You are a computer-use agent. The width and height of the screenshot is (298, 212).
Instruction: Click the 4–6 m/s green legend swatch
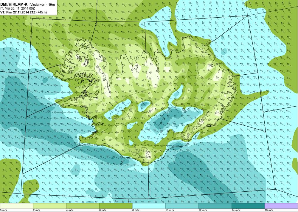(83, 206)
